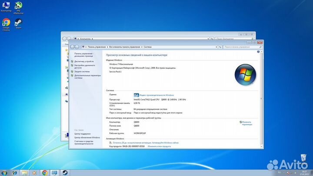
Task: Click the RU language indicator in tray
Action: point(280,172)
